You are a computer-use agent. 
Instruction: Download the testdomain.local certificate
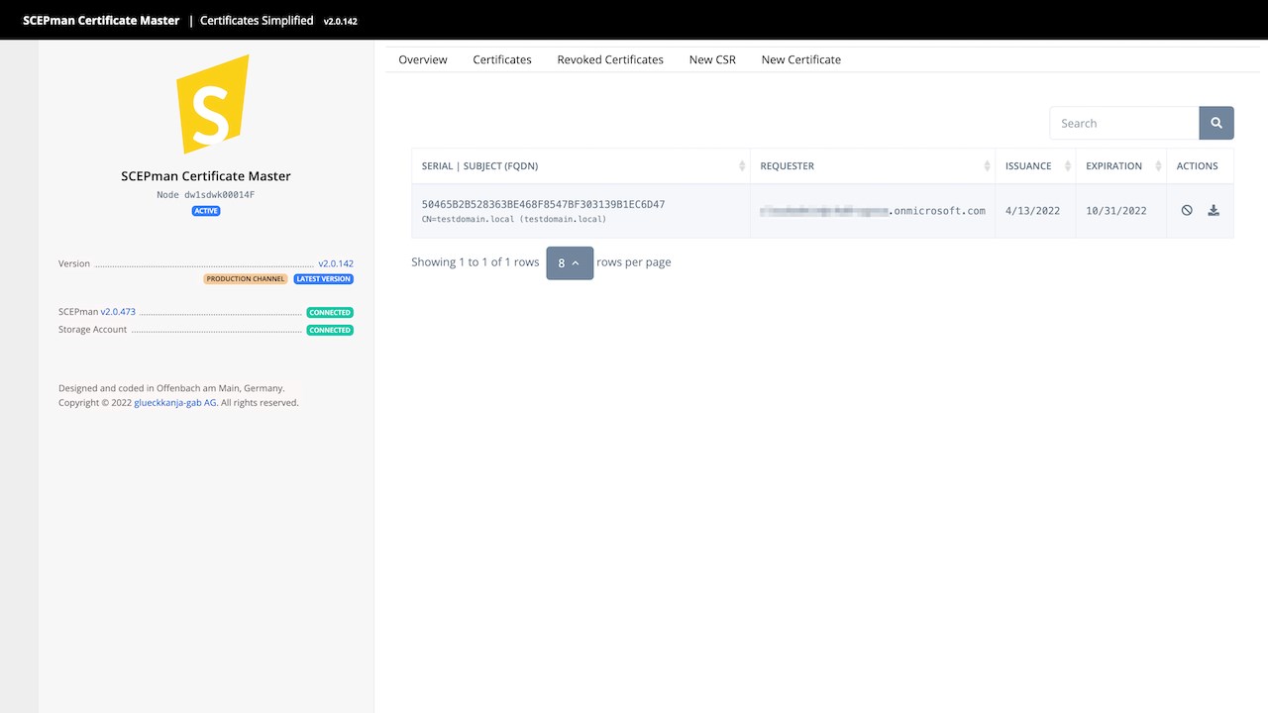(1214, 210)
